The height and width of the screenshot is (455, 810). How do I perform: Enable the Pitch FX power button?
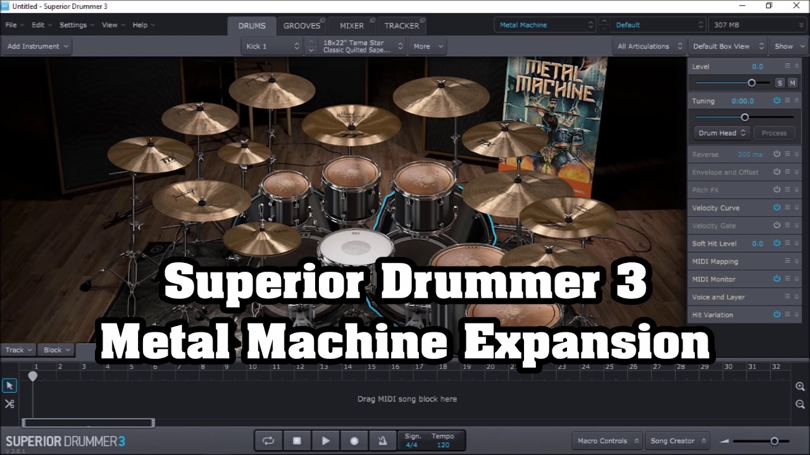776,190
